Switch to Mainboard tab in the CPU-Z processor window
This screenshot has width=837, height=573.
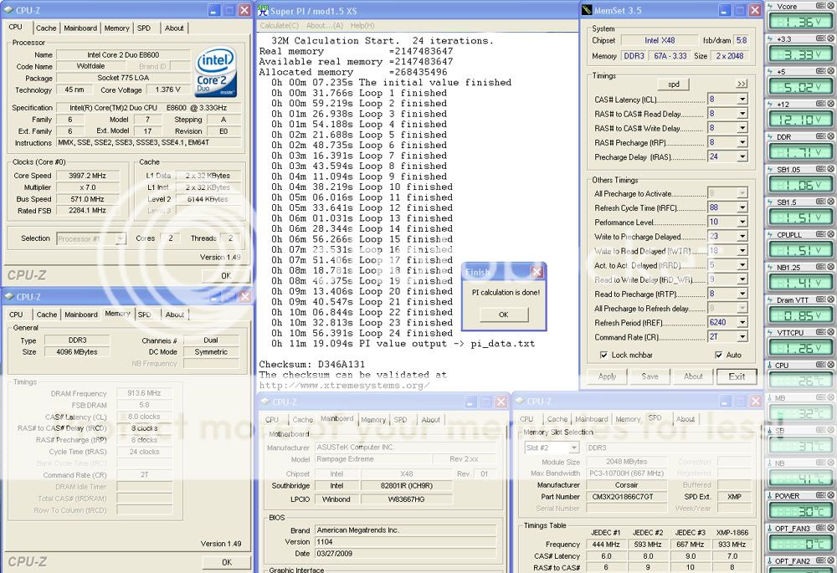coord(80,28)
